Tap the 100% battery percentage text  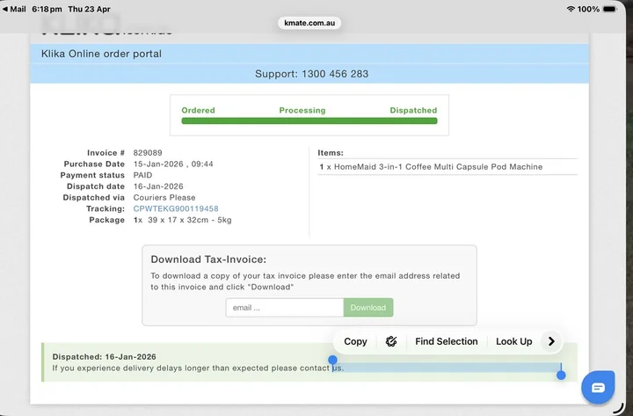tap(588, 9)
